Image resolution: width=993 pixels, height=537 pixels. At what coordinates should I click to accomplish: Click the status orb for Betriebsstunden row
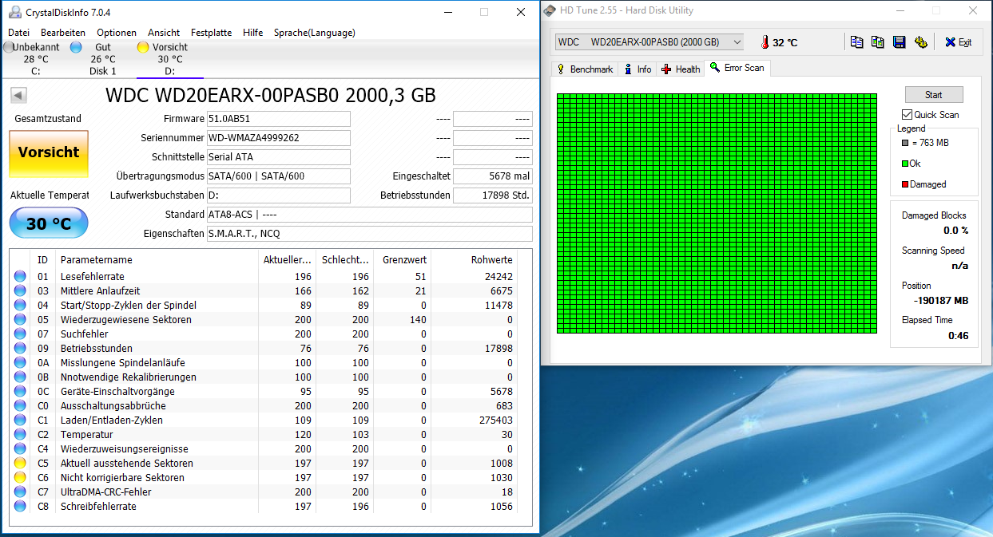pos(20,349)
